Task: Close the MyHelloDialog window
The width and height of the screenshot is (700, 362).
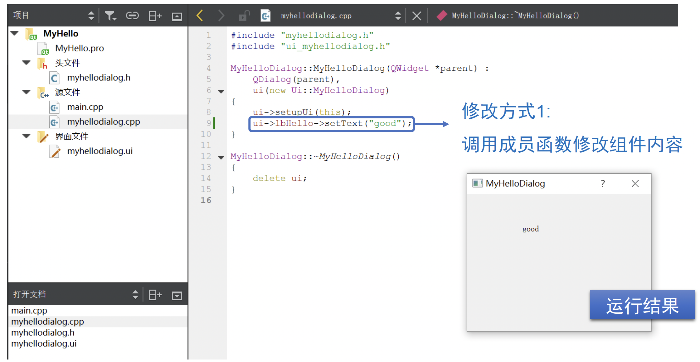Action: point(635,183)
